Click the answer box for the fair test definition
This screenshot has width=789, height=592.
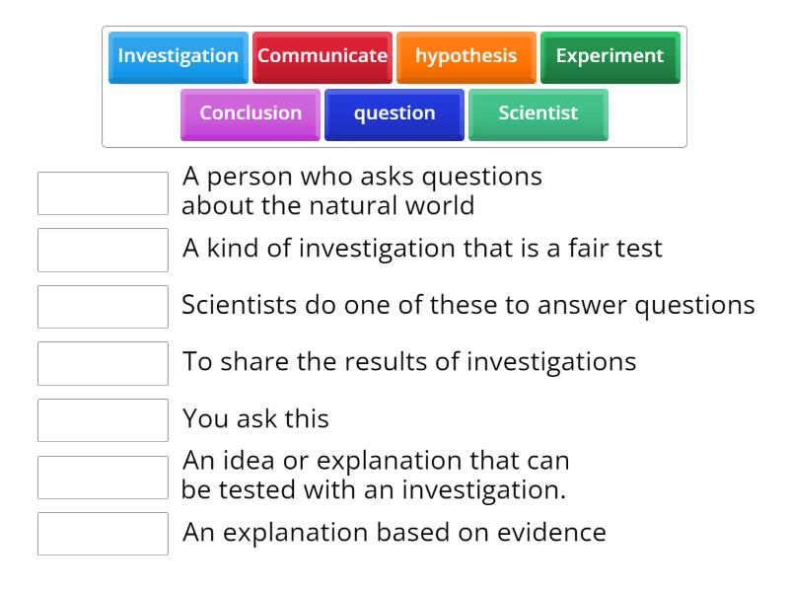(x=103, y=250)
